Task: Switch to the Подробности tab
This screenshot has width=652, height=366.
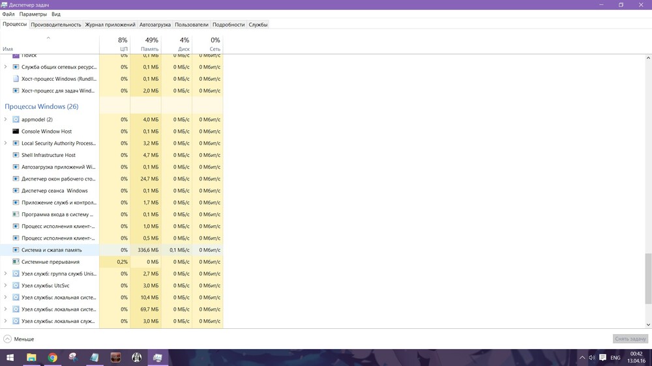Action: tap(228, 25)
